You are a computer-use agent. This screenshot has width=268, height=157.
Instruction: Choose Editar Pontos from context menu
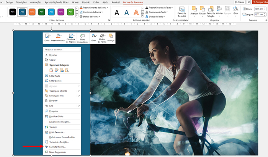pos(62,81)
